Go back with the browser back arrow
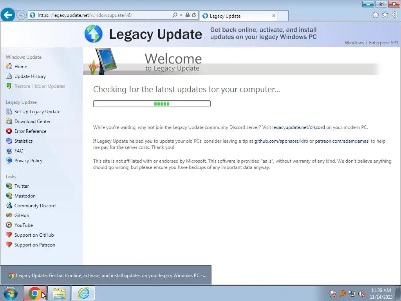The width and height of the screenshot is (401, 301). pos(8,15)
